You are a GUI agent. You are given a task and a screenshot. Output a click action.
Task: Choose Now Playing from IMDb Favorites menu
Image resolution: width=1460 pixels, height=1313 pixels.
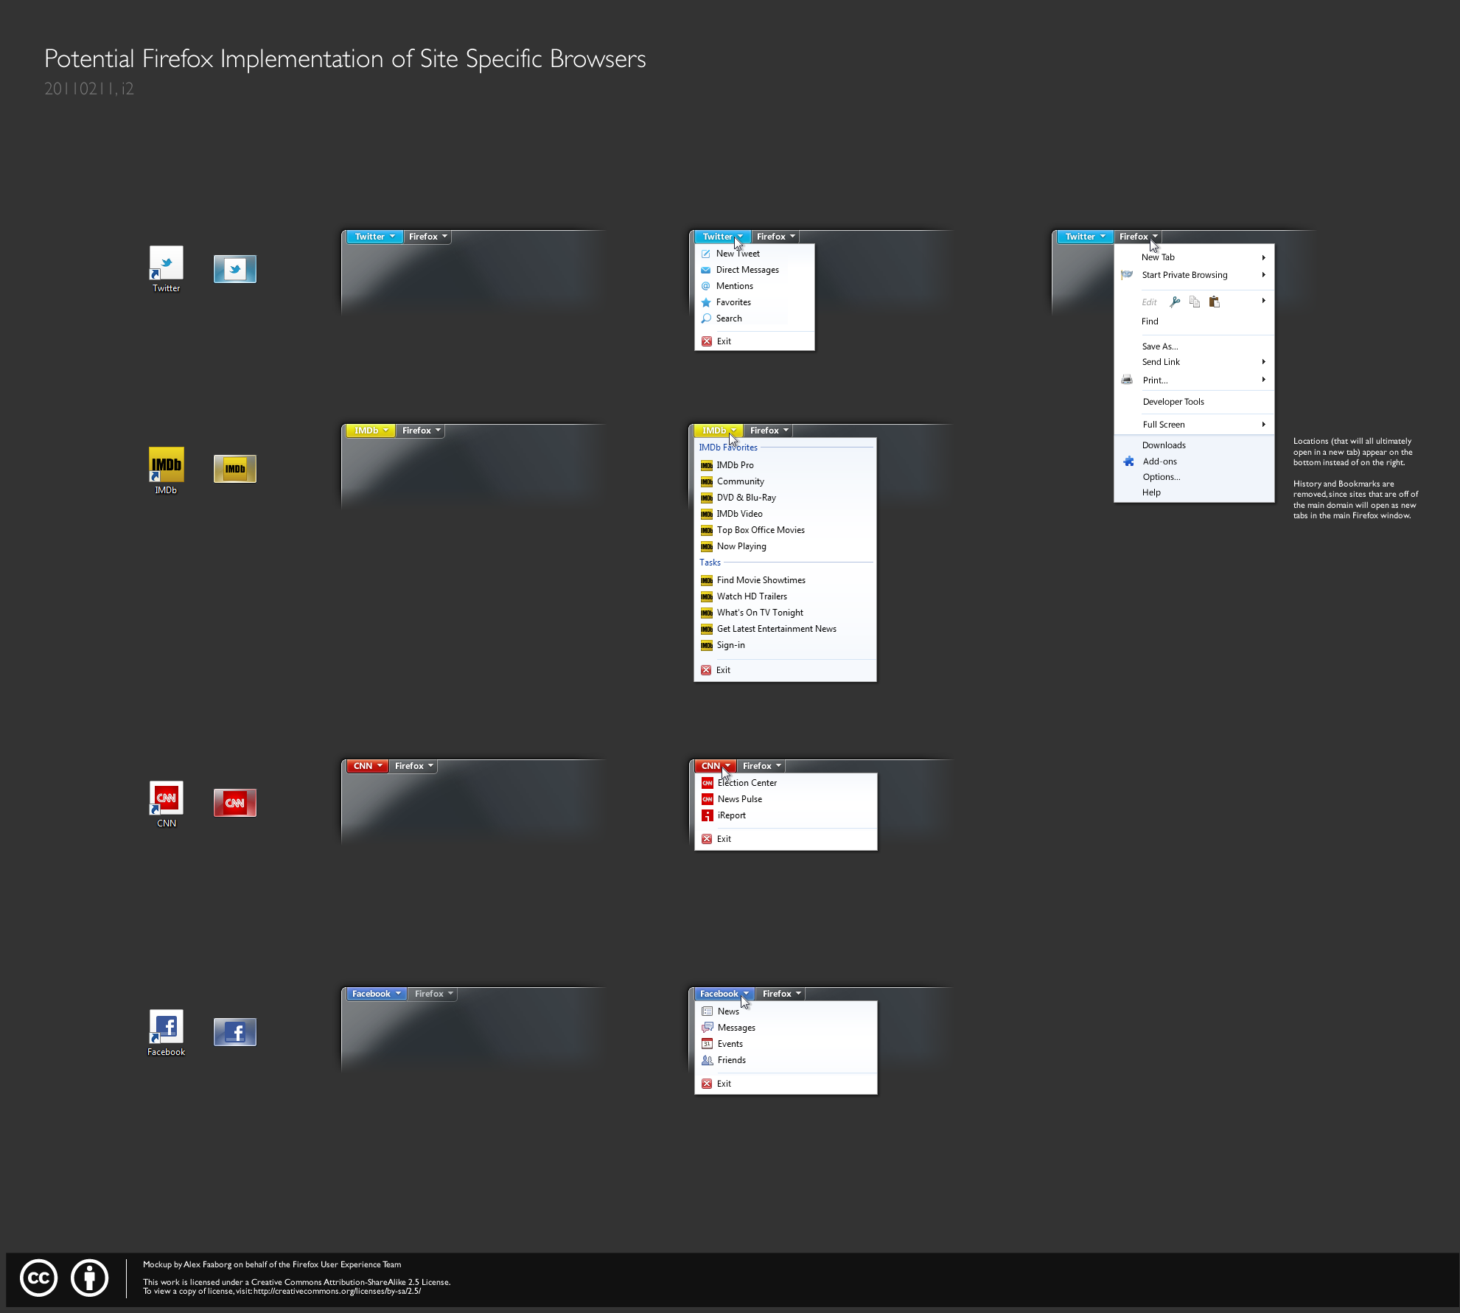[741, 546]
